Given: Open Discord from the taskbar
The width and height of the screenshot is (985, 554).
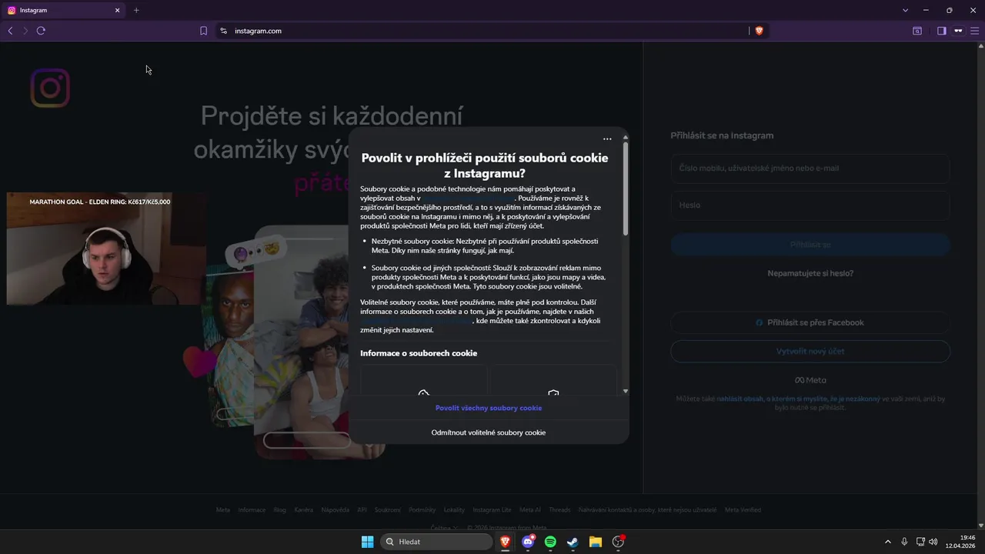Looking at the screenshot, I should (x=528, y=542).
